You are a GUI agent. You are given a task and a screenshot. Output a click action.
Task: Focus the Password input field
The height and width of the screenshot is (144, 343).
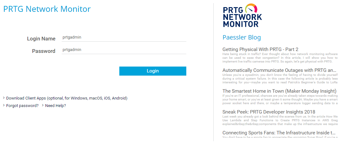coord(124,50)
